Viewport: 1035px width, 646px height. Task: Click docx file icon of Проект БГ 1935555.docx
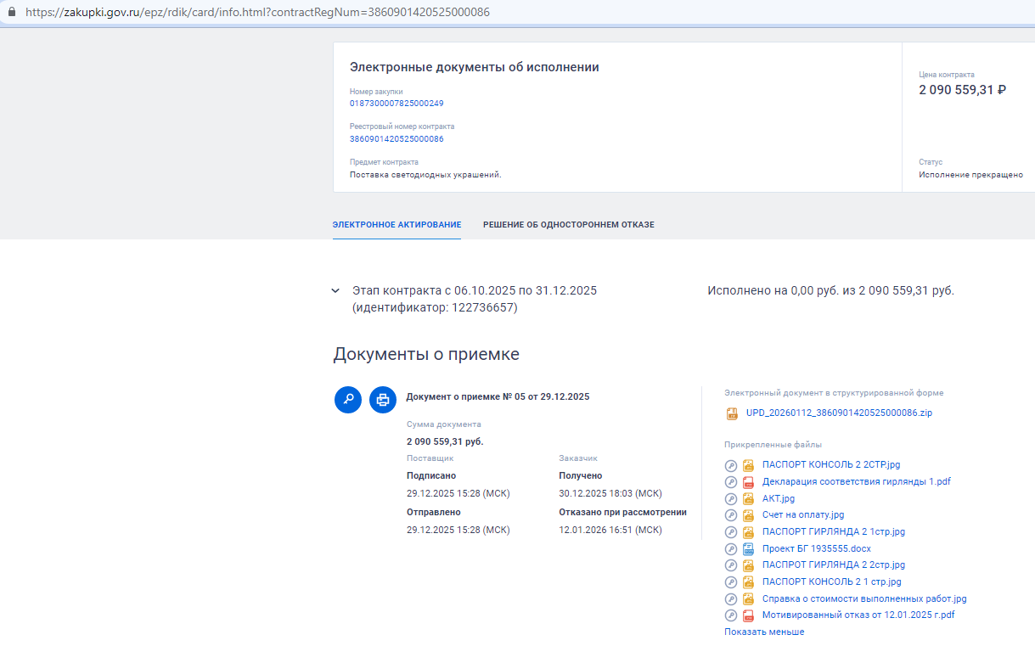748,548
